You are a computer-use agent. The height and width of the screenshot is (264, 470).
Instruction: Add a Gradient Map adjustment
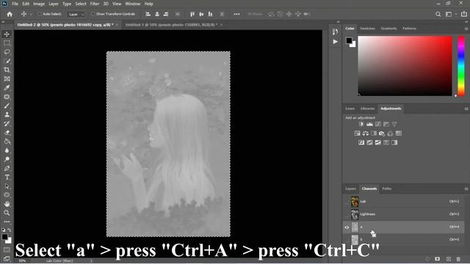coord(394,143)
